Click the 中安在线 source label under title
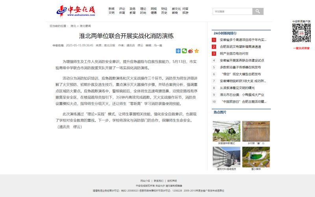This screenshot has width=315, height=197. point(58,46)
